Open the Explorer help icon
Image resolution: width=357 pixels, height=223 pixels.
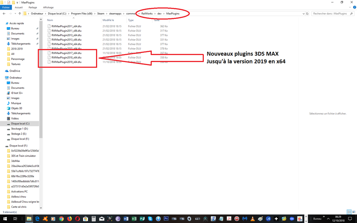click(354, 7)
